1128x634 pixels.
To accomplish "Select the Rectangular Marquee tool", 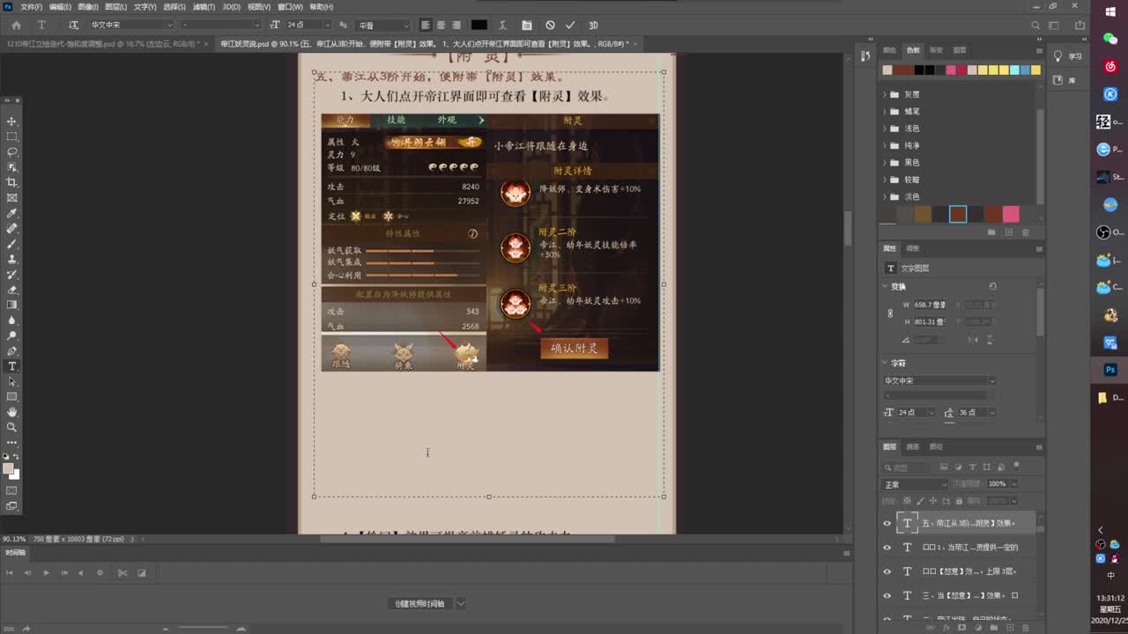I will tap(12, 136).
